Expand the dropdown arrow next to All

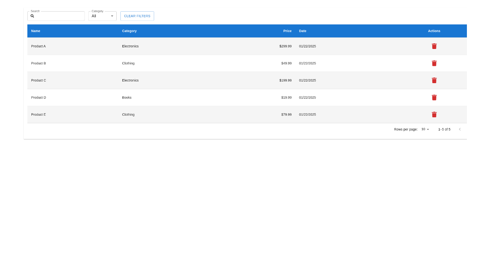(112, 16)
